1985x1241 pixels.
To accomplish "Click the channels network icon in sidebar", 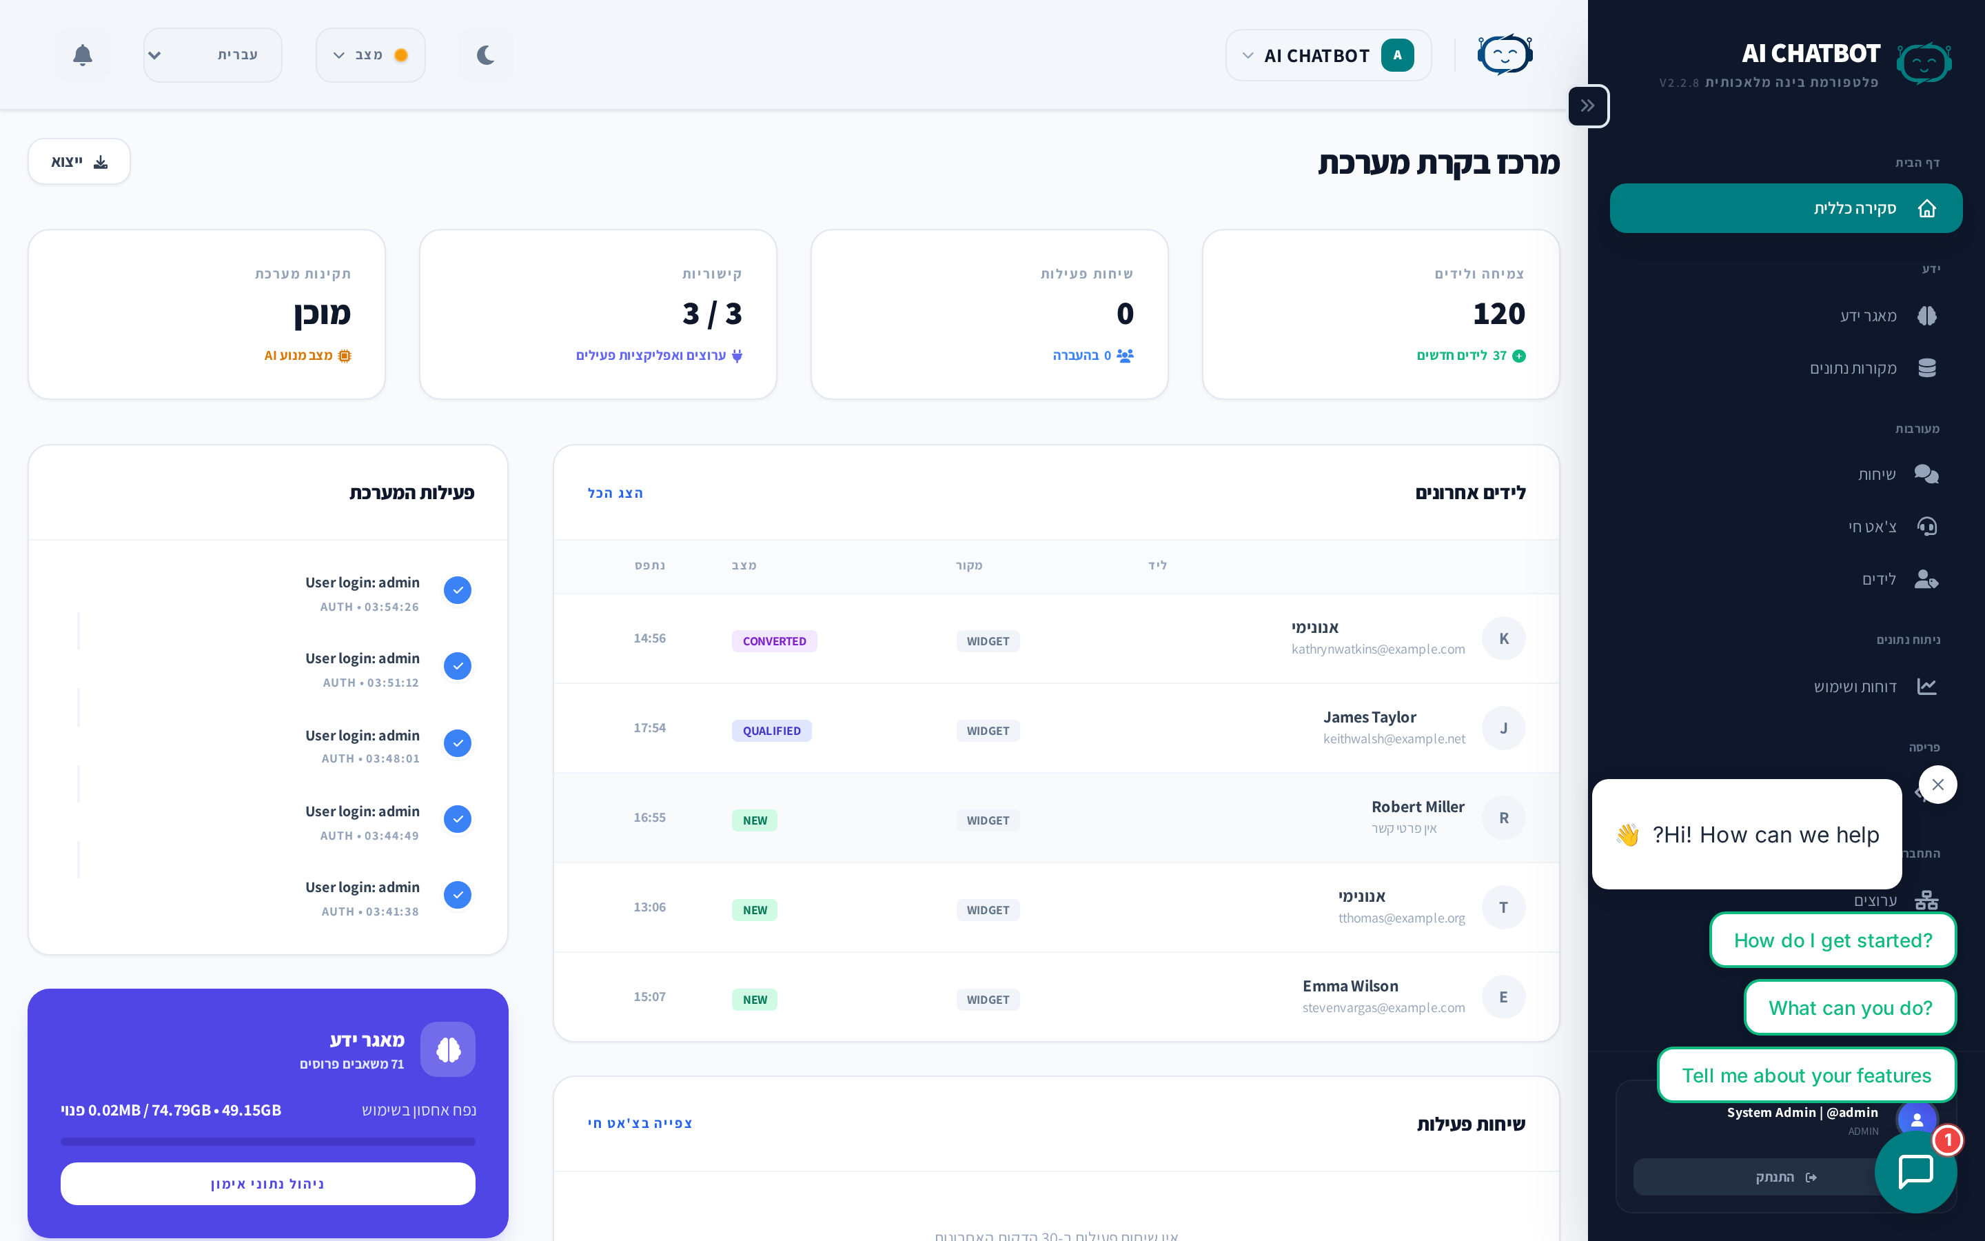I will coord(1927,900).
